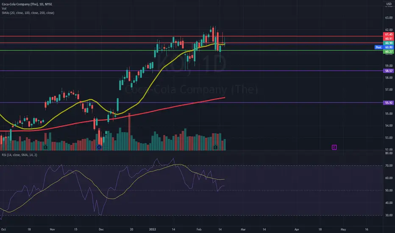
Task: Click the red 60.91 price label
Action: click(389, 39)
